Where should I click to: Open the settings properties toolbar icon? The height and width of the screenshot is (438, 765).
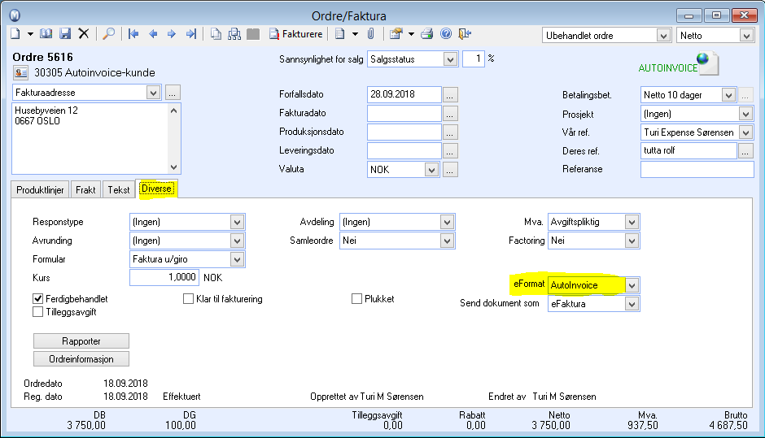[x=396, y=33]
